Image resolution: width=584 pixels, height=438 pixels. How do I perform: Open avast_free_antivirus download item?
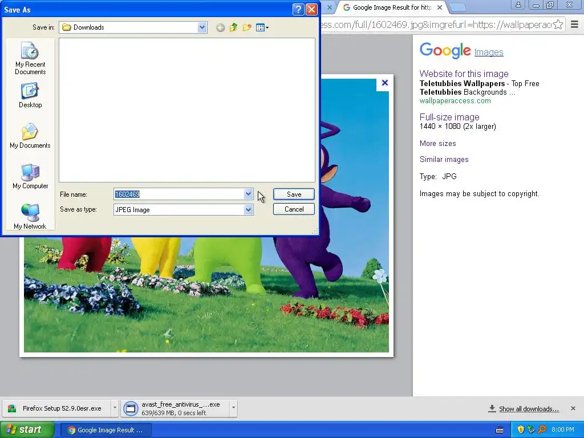(175, 408)
